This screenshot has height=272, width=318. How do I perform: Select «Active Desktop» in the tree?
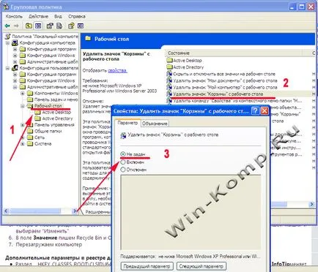pos(56,112)
